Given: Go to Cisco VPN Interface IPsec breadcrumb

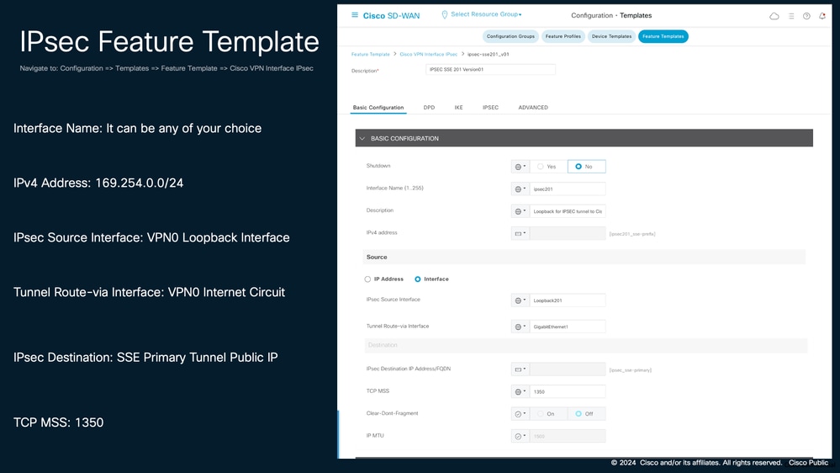Looking at the screenshot, I should [429, 54].
